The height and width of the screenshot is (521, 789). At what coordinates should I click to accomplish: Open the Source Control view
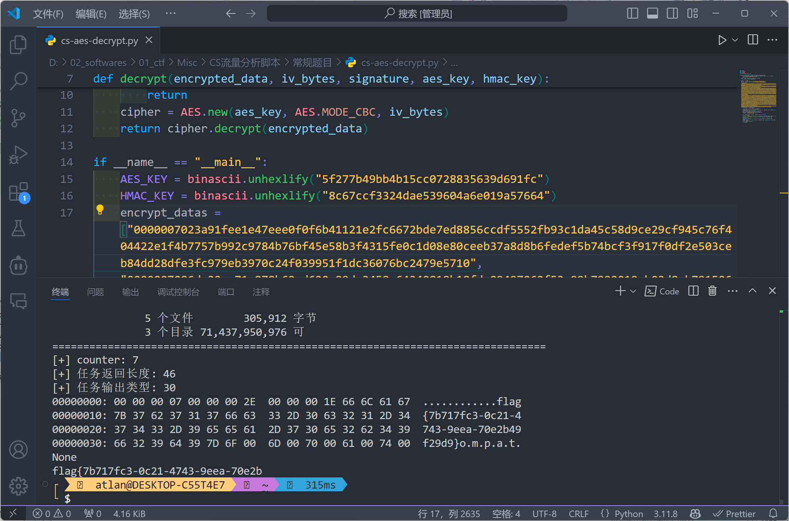(x=18, y=118)
